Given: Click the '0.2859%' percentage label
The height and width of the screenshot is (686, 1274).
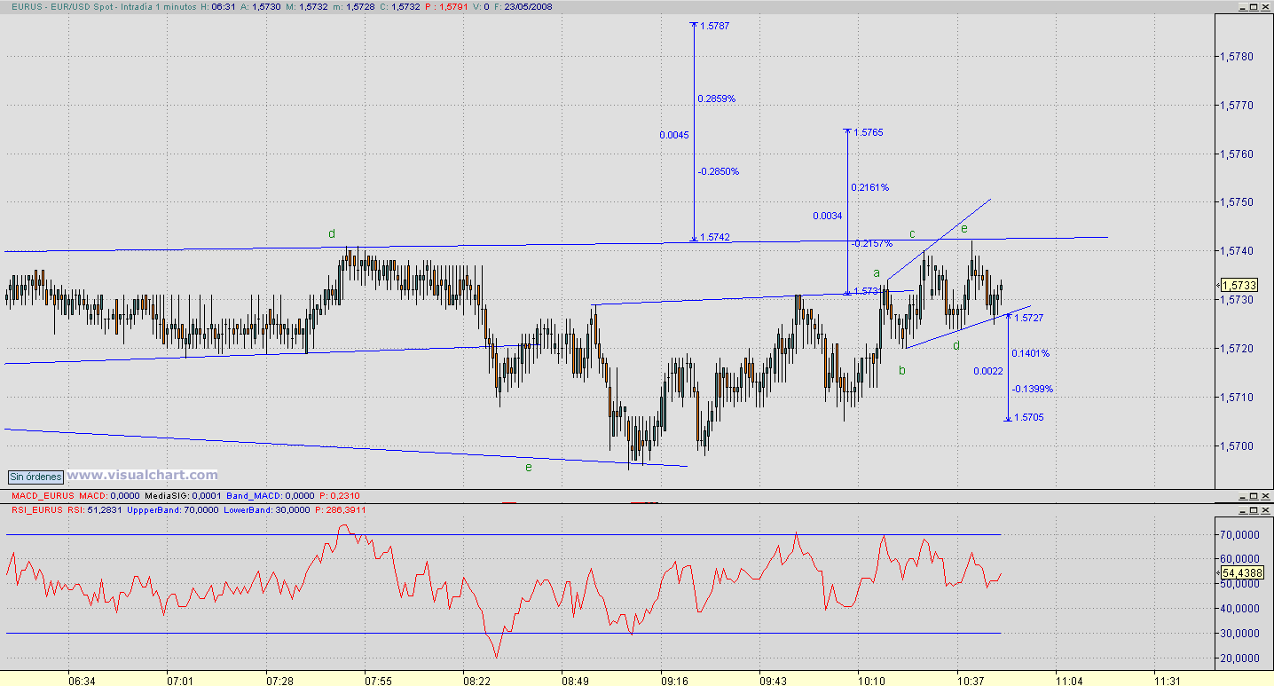Looking at the screenshot, I should tap(717, 99).
